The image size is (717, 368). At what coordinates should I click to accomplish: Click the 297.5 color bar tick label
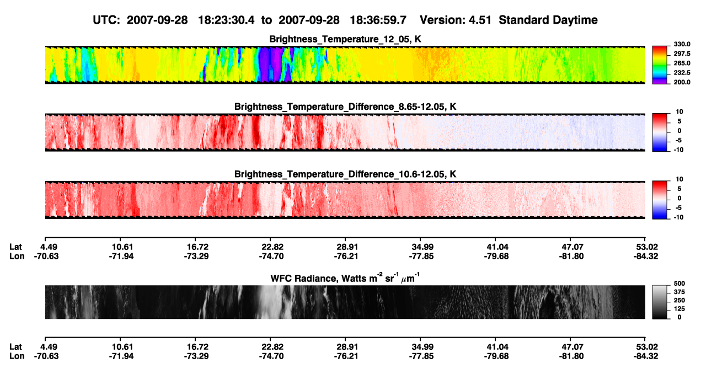[682, 54]
